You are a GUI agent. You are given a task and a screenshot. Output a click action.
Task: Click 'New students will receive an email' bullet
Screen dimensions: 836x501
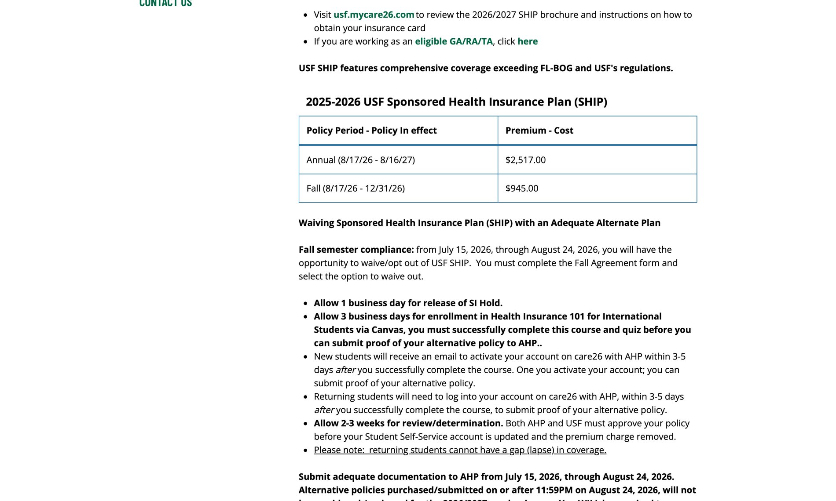pyautogui.click(x=499, y=370)
